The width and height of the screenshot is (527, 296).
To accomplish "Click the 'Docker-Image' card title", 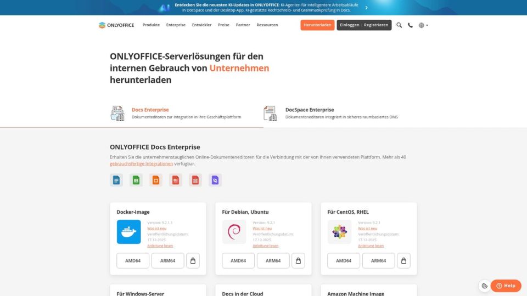I will (133, 212).
